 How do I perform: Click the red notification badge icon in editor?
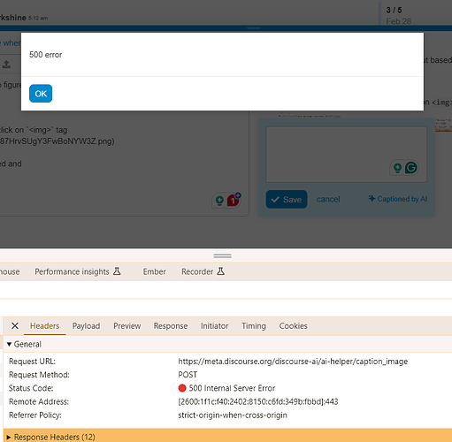click(x=234, y=200)
